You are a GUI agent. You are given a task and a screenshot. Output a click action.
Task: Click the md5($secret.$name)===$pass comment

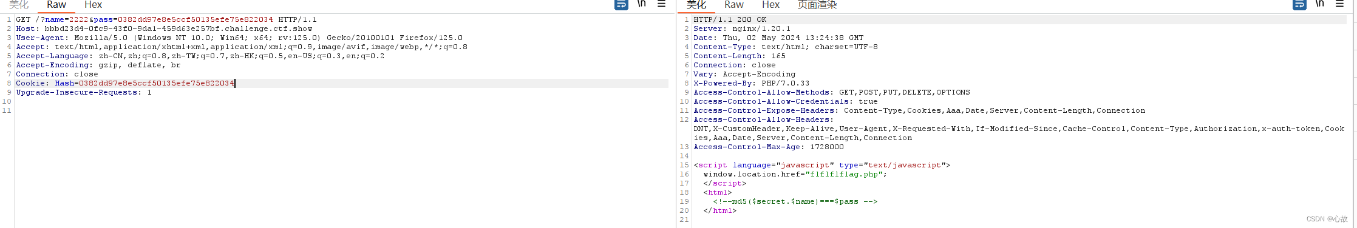(795, 201)
